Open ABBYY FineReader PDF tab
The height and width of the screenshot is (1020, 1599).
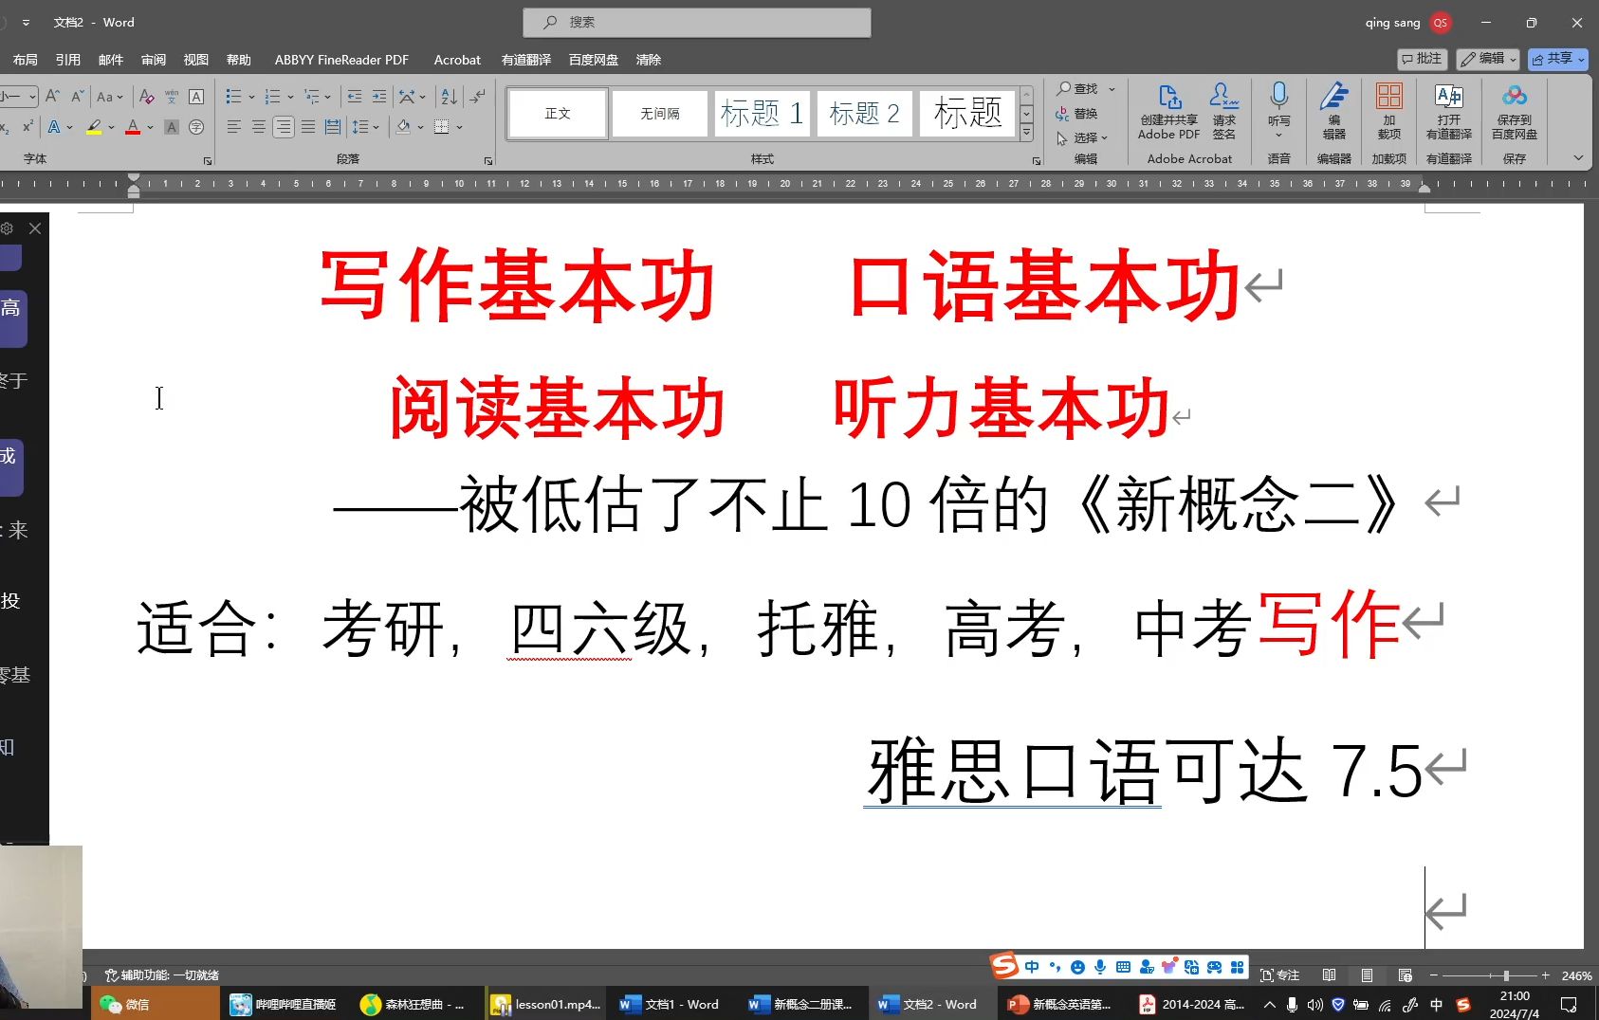coord(341,60)
